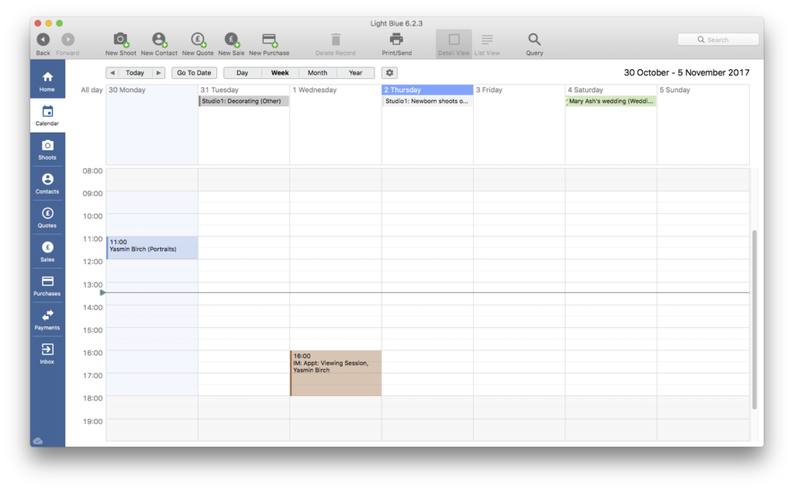Open the Print/Send dialog

pyautogui.click(x=395, y=43)
